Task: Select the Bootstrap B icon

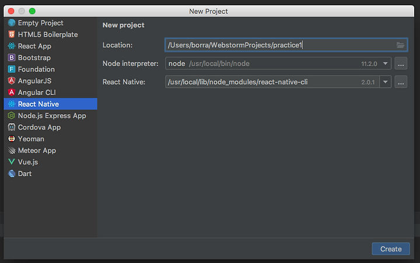Action: point(12,58)
